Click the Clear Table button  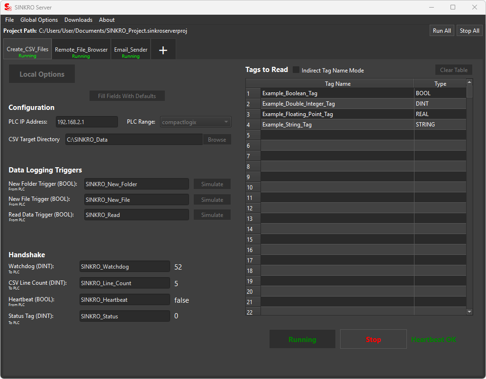coord(453,70)
